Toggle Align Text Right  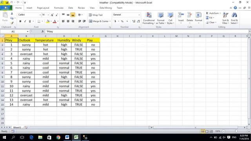(73, 21)
